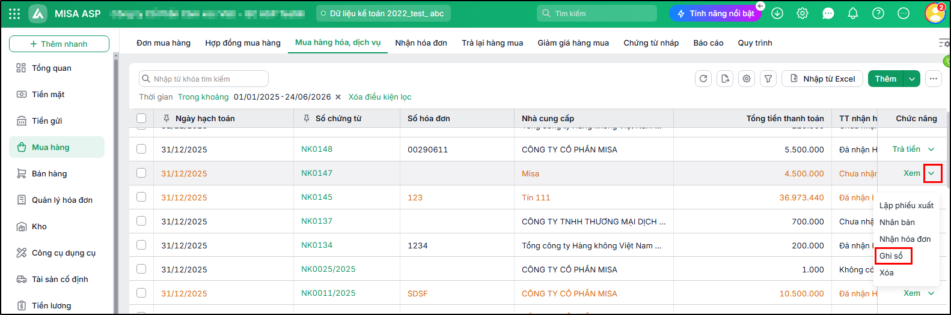Expand the Thêm button dropdown arrow
951x315 pixels.
[912, 79]
